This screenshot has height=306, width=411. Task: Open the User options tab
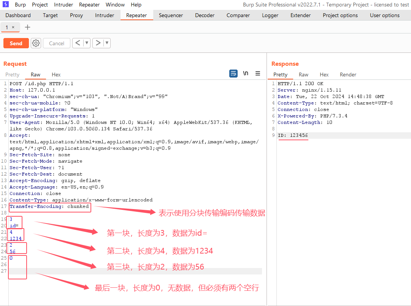(385, 16)
